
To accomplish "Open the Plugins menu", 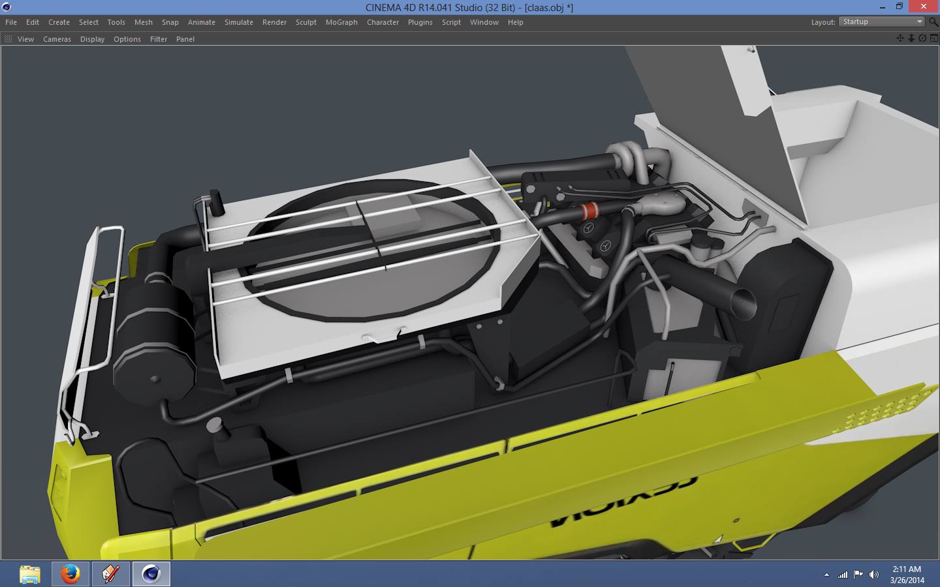I will click(x=420, y=22).
